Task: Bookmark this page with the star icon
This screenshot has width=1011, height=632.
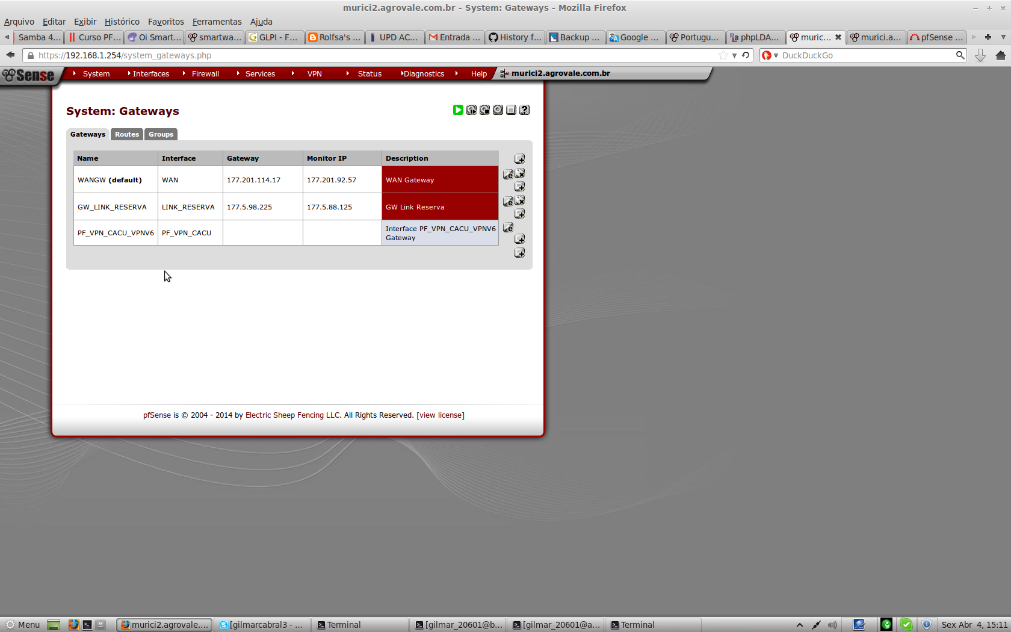Action: (723, 55)
